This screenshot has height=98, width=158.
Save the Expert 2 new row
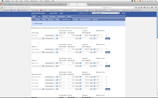108,52
